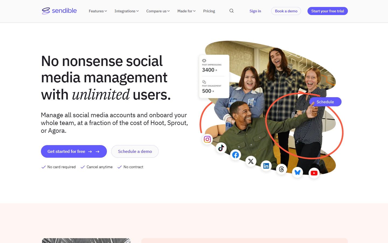
Task: Click the Facebook icon
Action: click(x=236, y=155)
